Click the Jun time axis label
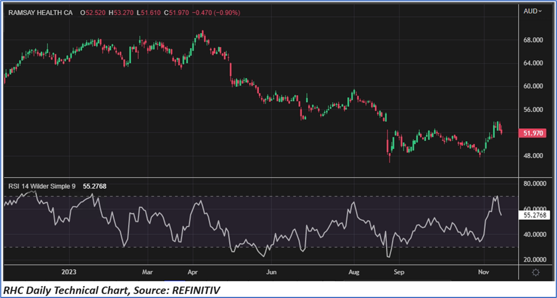Image resolution: width=557 pixels, height=298 pixels. (x=271, y=272)
